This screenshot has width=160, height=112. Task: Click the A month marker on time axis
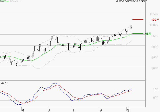click(101, 110)
